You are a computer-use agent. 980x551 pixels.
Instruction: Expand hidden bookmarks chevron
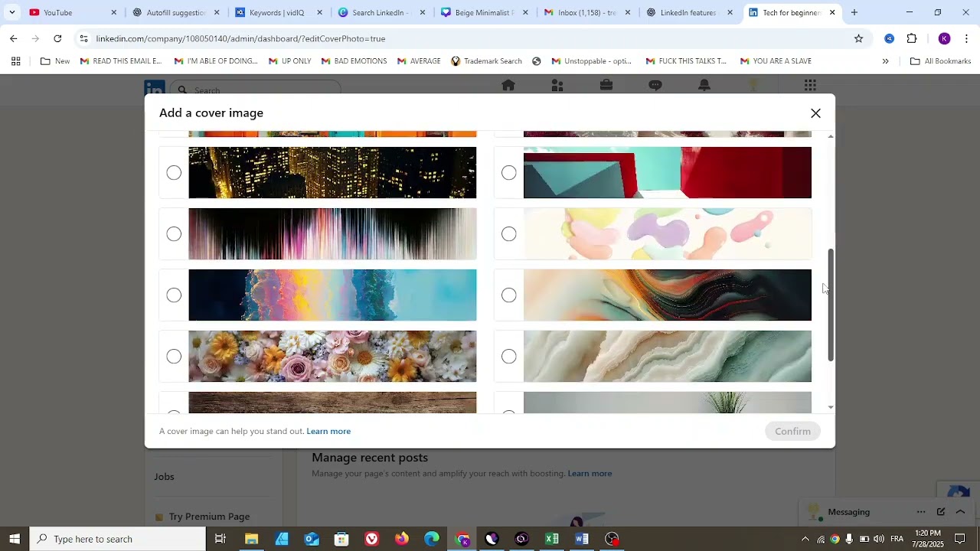885,61
